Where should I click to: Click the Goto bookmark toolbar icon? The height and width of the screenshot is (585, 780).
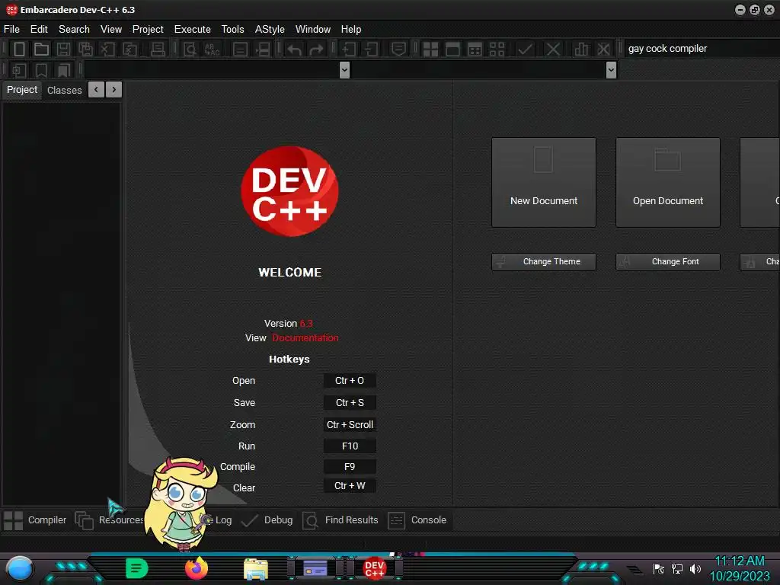tap(64, 70)
